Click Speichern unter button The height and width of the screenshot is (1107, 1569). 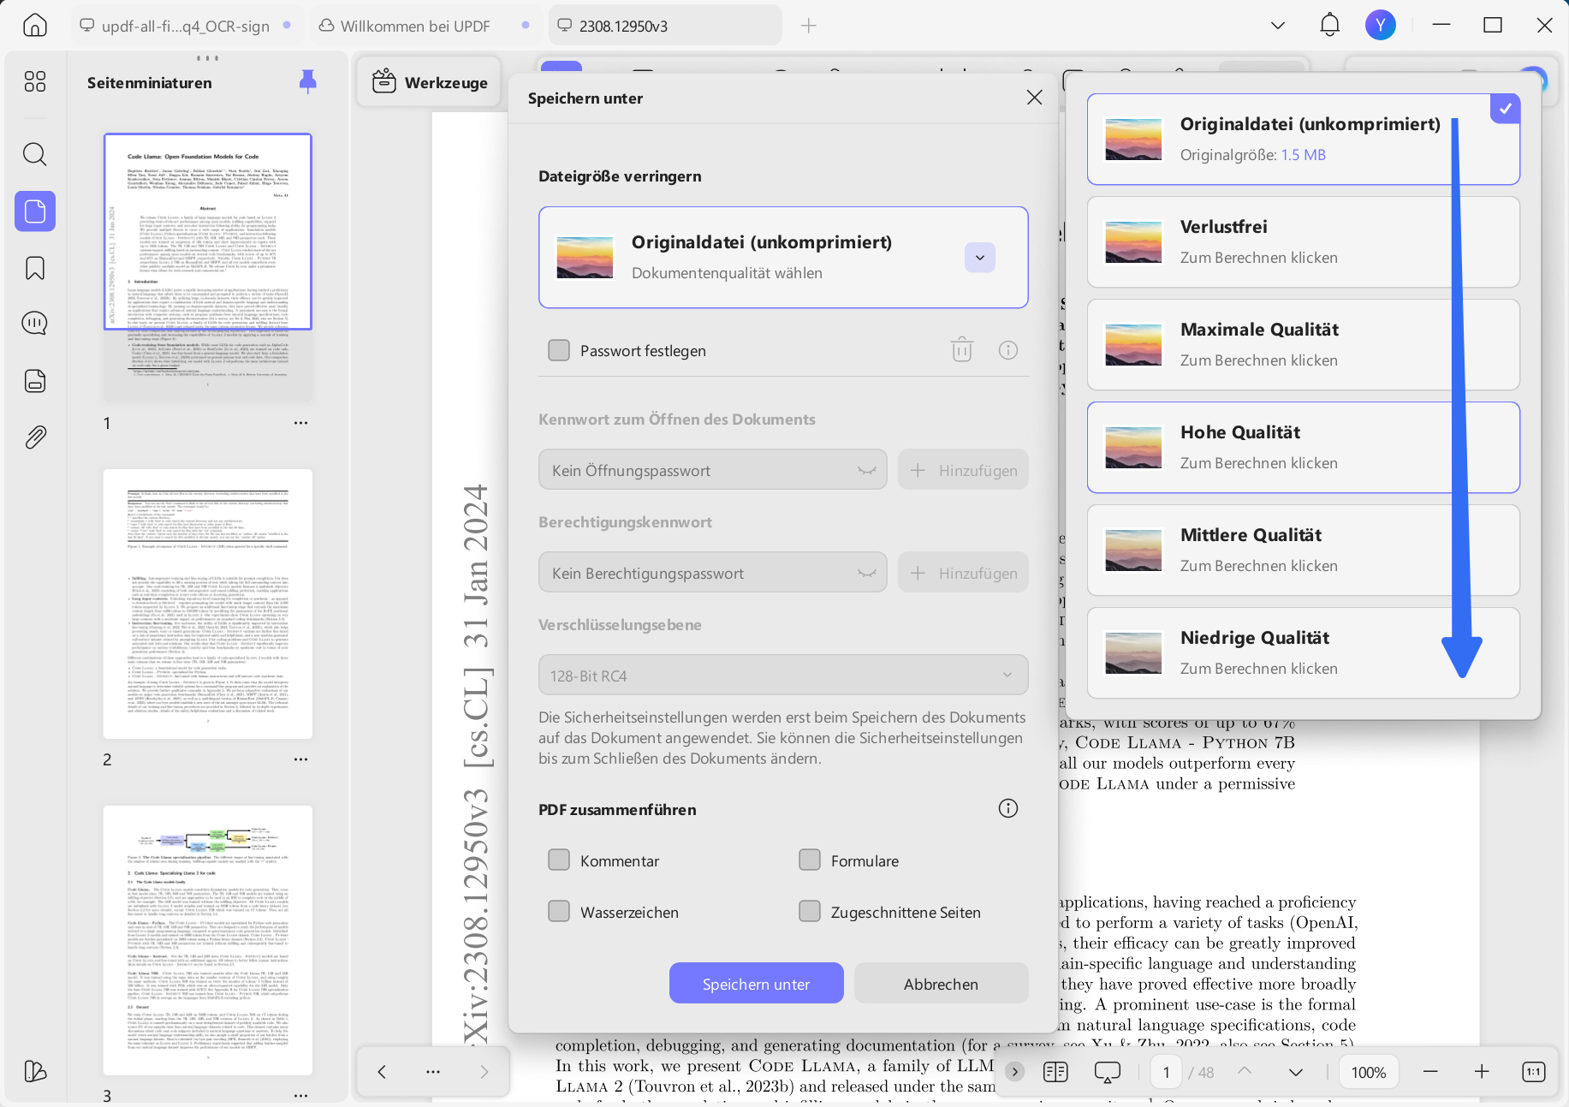coord(756,984)
